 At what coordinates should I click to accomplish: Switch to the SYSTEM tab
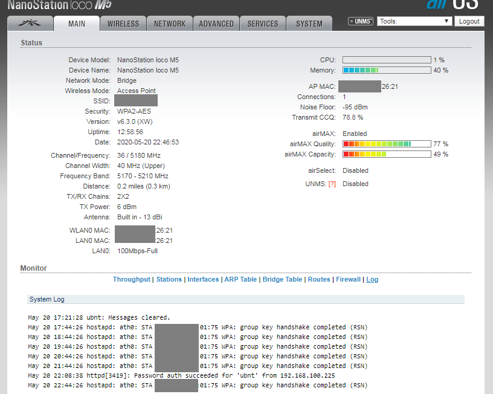point(309,24)
